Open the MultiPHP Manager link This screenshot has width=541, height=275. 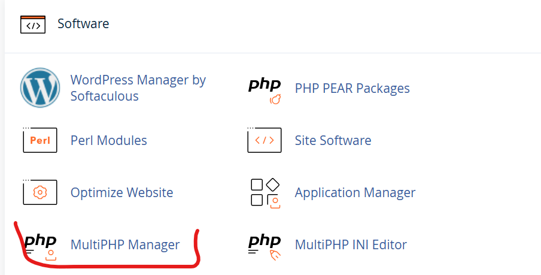[x=124, y=244]
